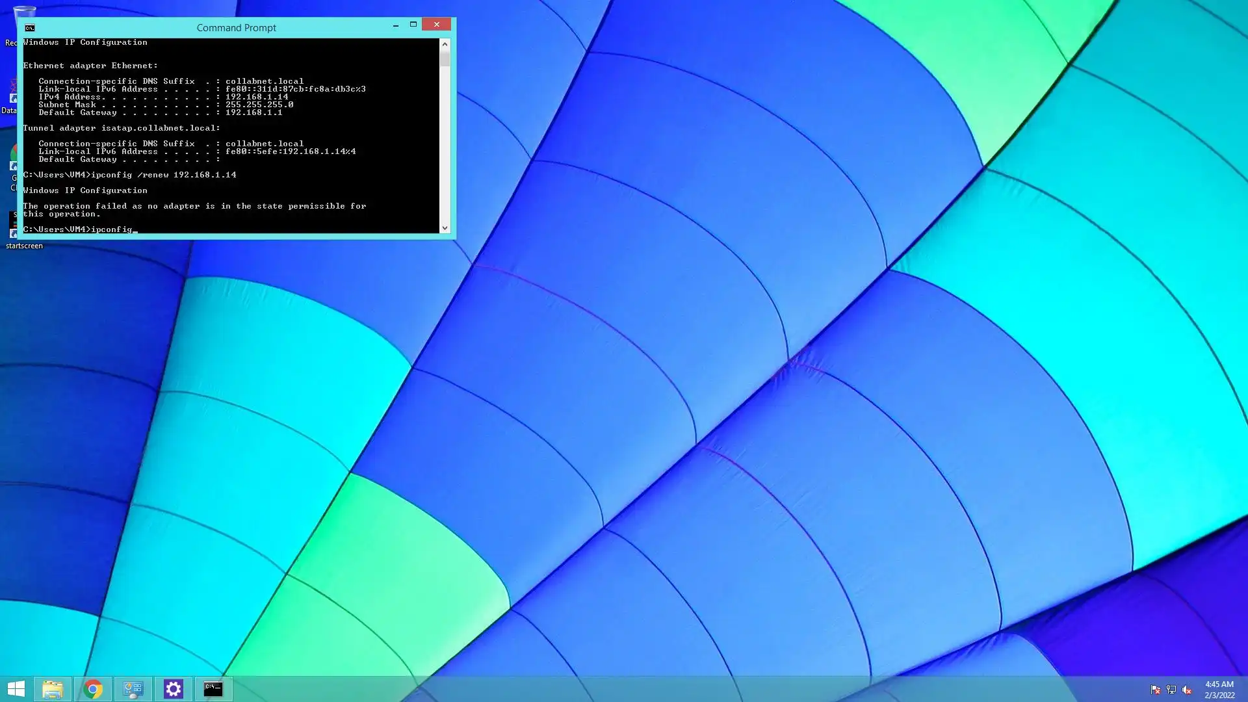Minimize the Command Prompt window
The image size is (1248, 702).
coord(395,25)
